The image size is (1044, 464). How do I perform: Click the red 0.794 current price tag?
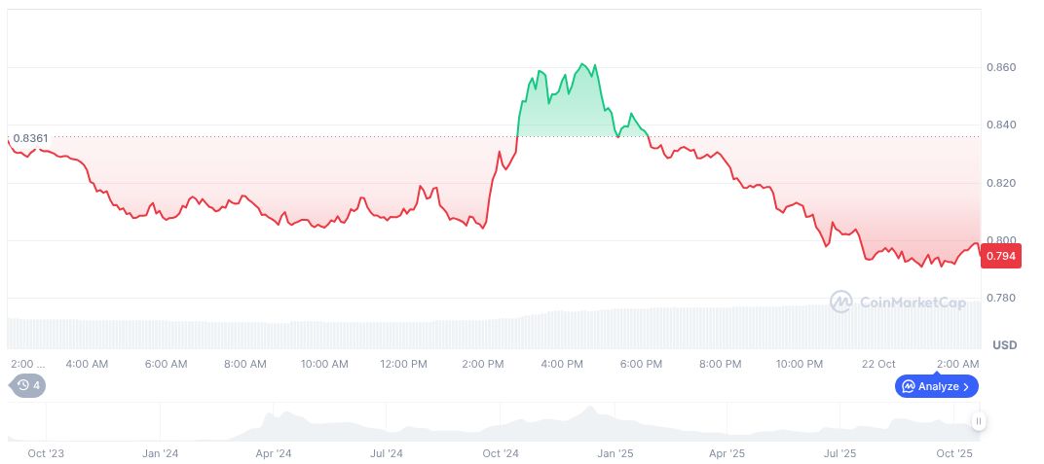[1001, 257]
